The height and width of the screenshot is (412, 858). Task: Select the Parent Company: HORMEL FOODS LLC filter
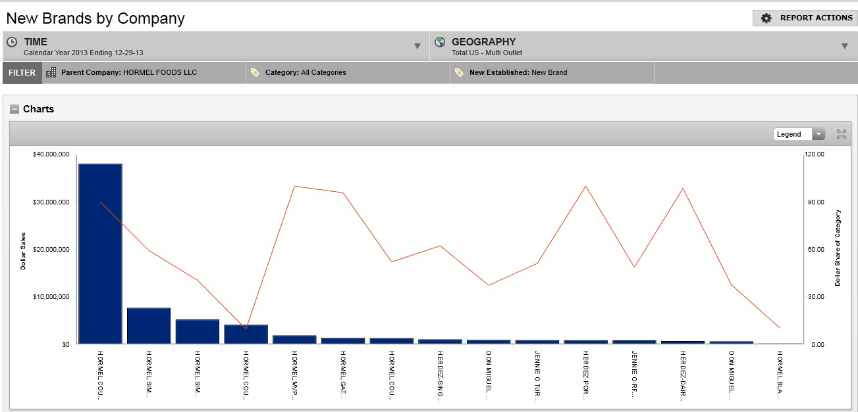pos(128,73)
